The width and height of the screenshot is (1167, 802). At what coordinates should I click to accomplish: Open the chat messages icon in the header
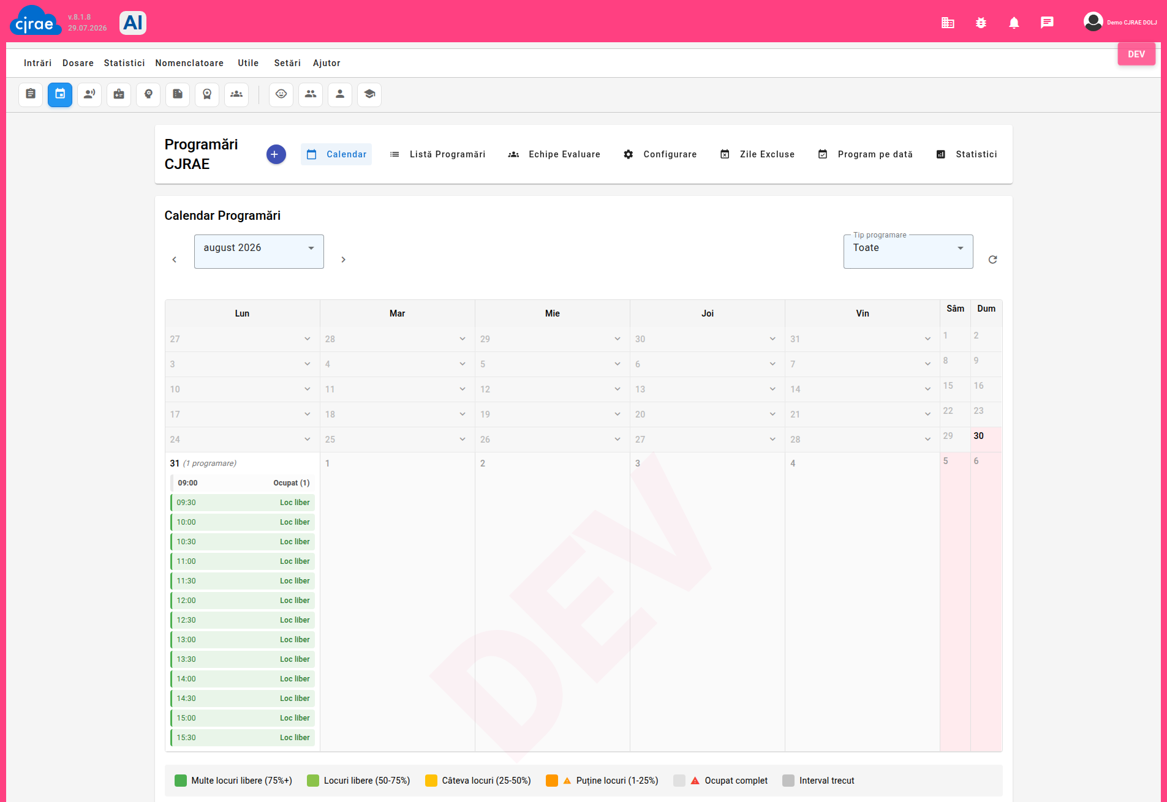(x=1047, y=23)
